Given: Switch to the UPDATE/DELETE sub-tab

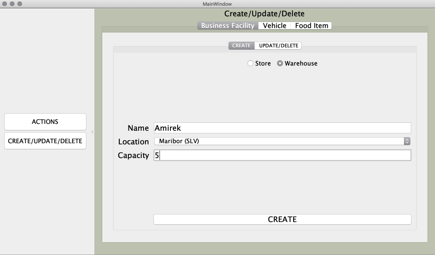Looking at the screenshot, I should tap(278, 45).
